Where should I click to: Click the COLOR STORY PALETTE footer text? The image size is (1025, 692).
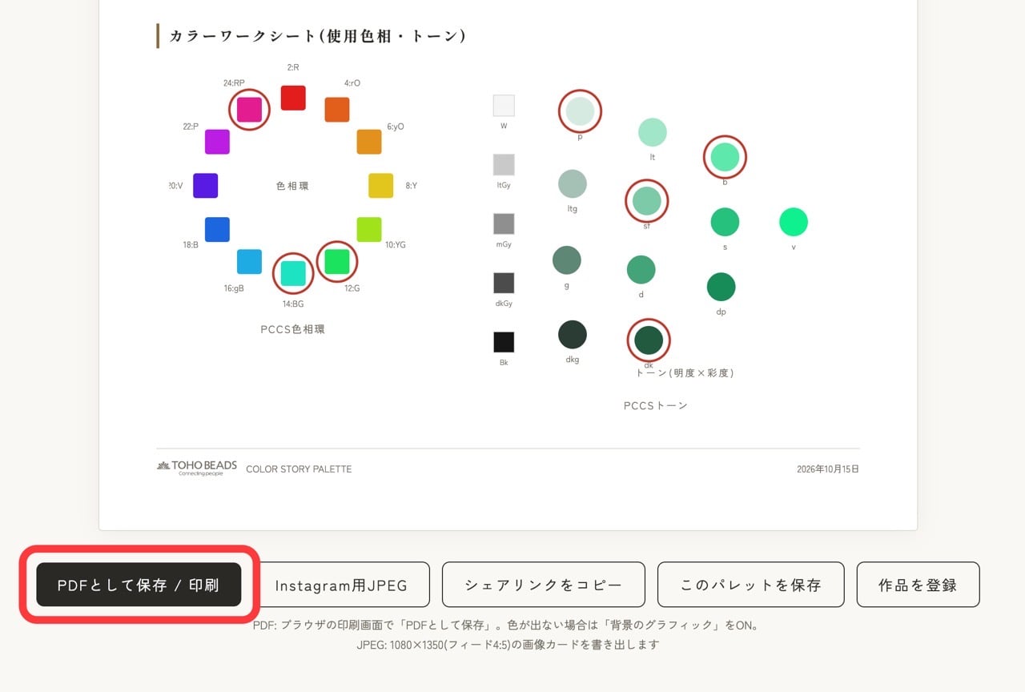coord(299,469)
